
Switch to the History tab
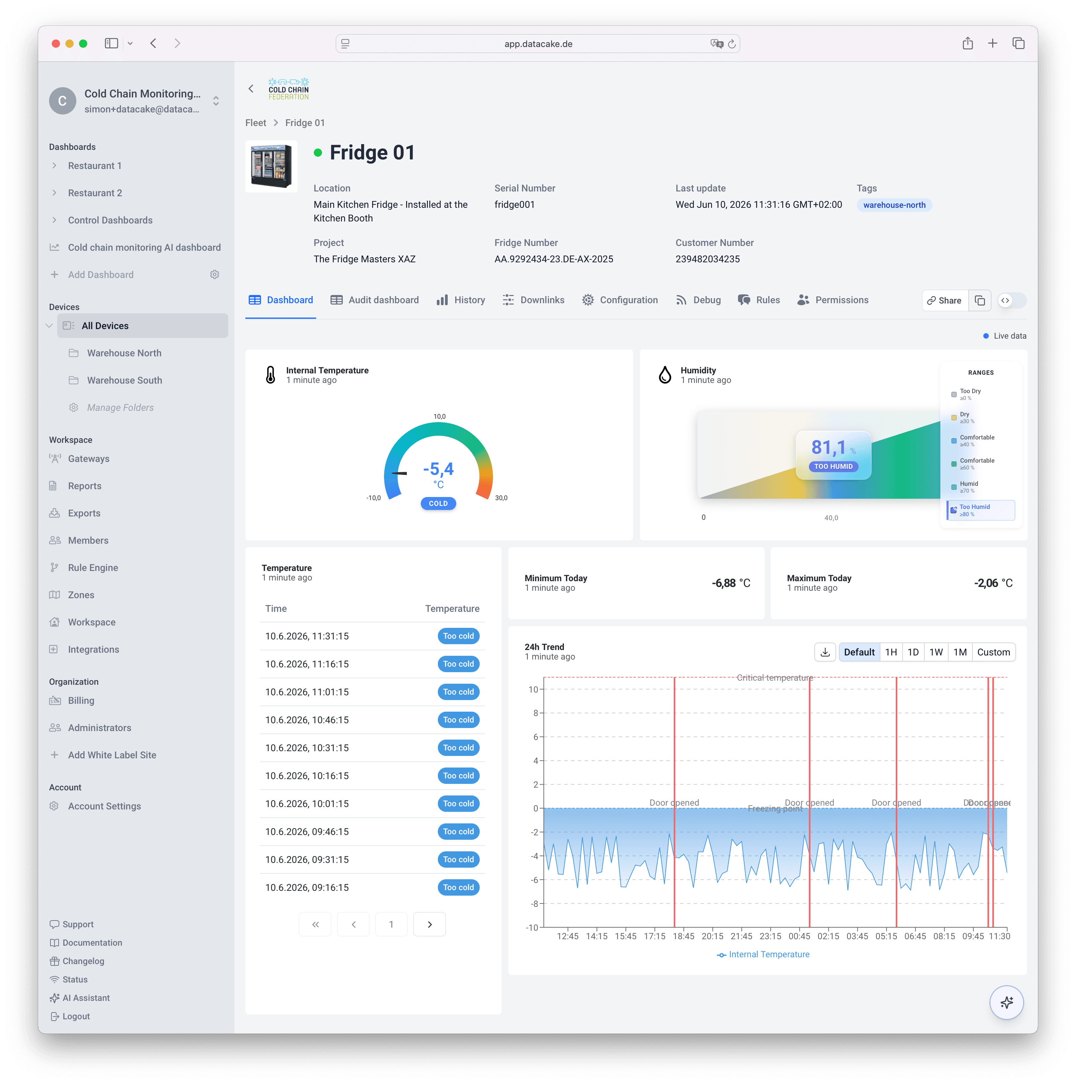tap(460, 300)
